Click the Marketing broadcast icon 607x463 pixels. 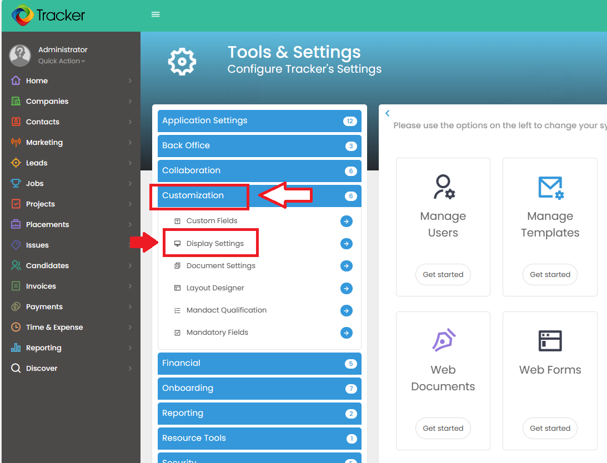point(16,142)
